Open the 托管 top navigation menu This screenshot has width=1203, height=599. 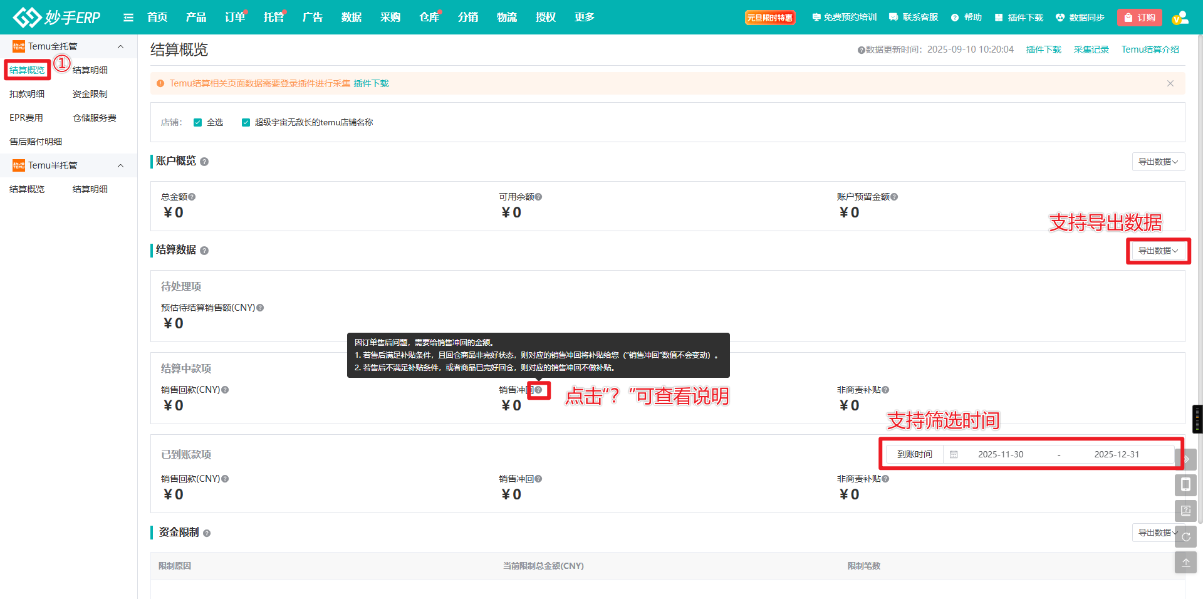[x=274, y=18]
